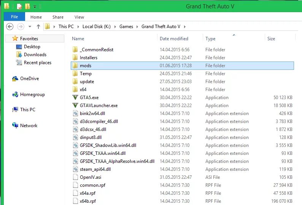Sort by the Type column header

(x=210, y=38)
